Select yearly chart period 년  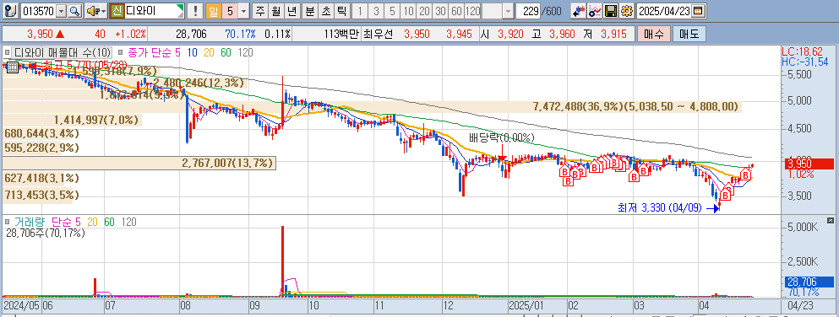click(x=291, y=11)
